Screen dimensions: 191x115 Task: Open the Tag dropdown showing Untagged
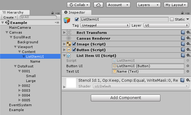coord(105,25)
